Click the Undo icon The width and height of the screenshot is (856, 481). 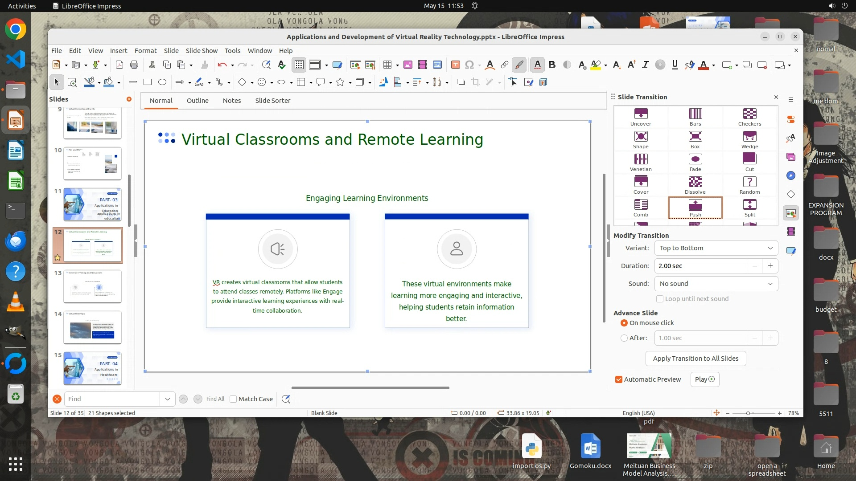(222, 65)
